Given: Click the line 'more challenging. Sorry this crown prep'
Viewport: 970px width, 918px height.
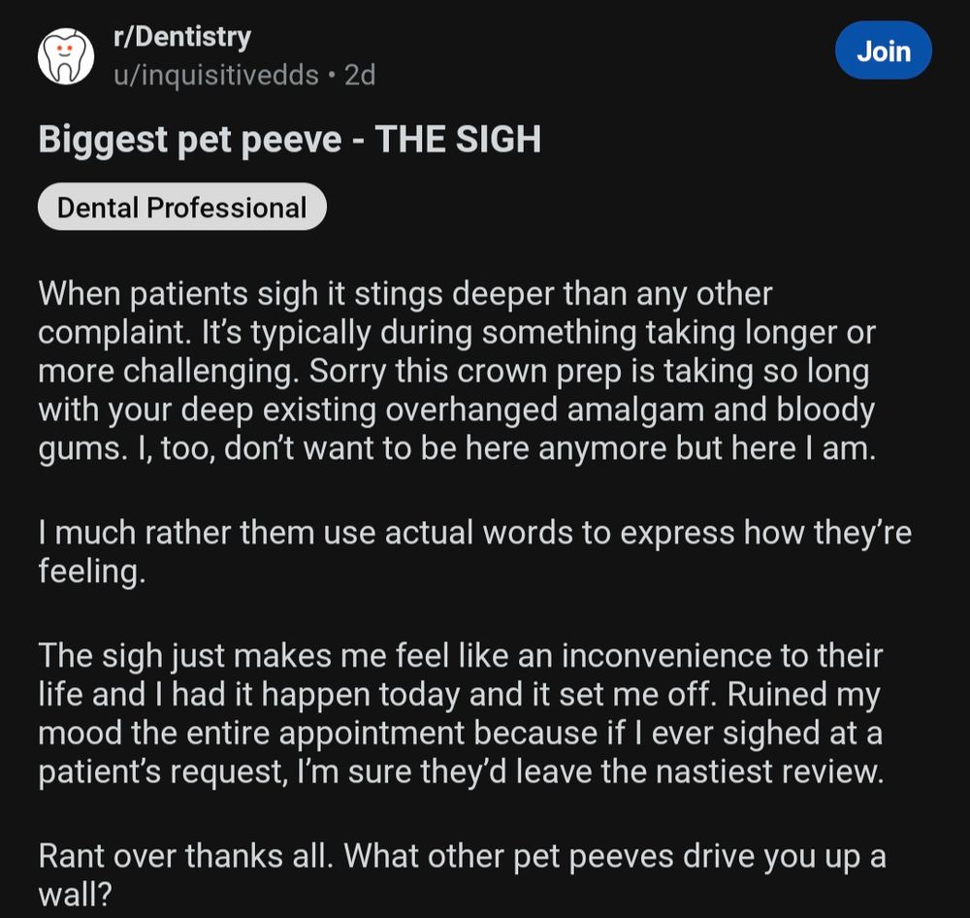Looking at the screenshot, I should pos(454,371).
